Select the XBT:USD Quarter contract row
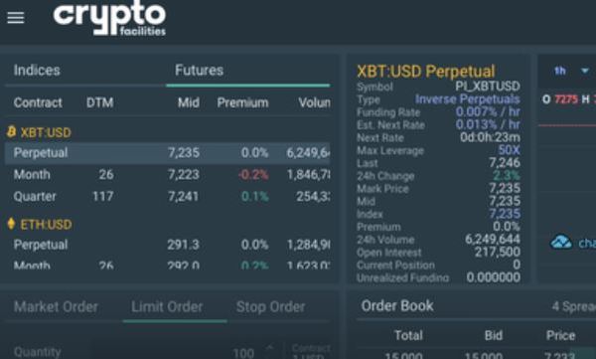Image resolution: width=596 pixels, height=359 pixels. coord(167,197)
